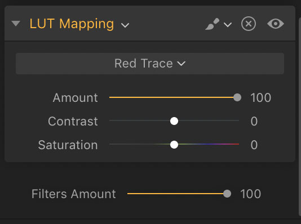Select the Amount value field showing 100
This screenshot has height=224, width=301.
pos(260,98)
